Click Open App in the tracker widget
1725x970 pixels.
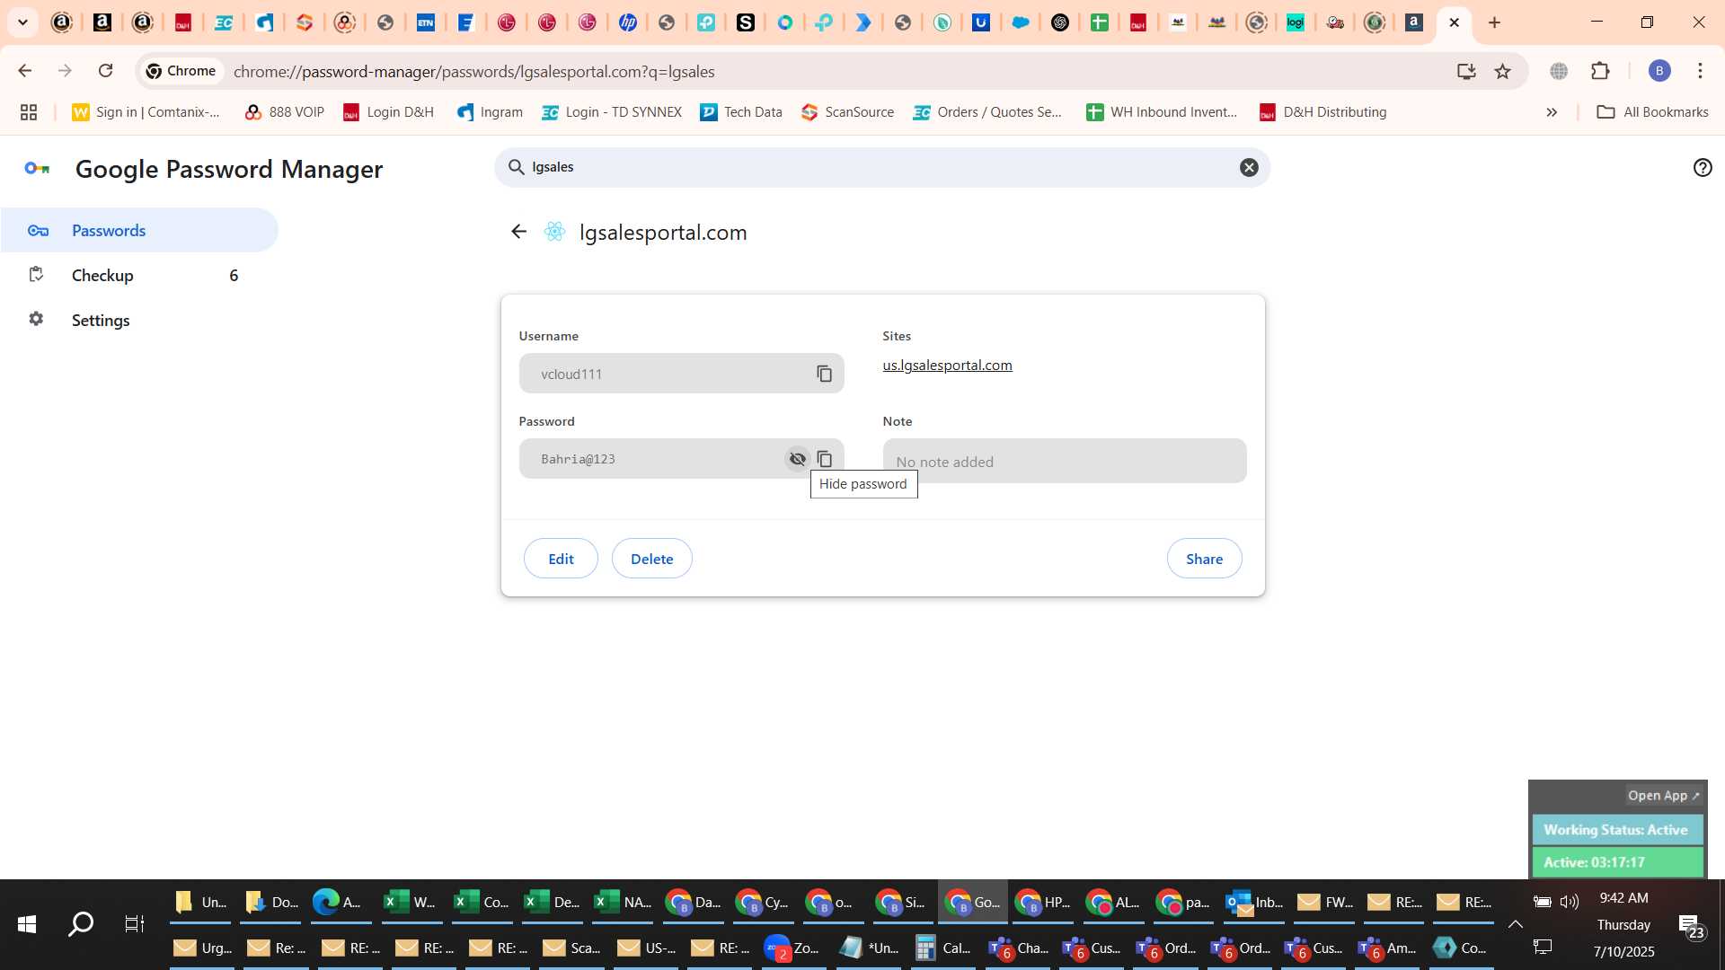(x=1664, y=796)
